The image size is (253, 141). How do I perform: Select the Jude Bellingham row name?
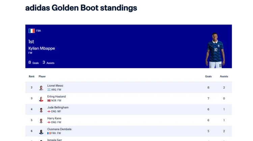[58, 107]
